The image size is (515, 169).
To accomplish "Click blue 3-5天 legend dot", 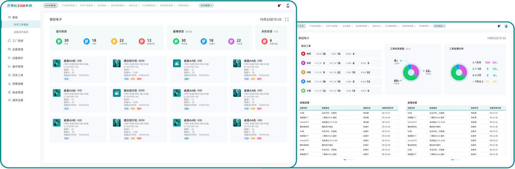I will [474, 75].
